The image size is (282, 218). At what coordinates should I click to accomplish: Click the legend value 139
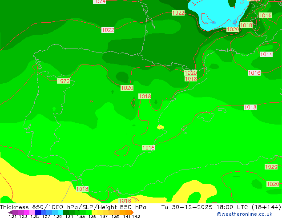point(115,216)
